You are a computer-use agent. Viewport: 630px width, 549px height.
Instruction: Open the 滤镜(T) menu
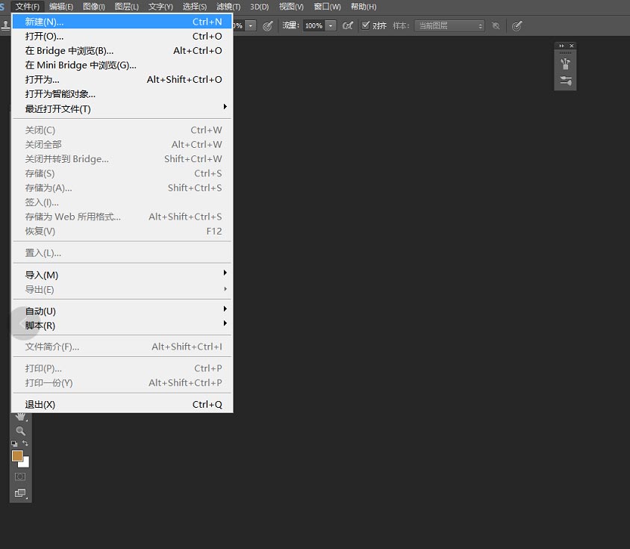[228, 7]
